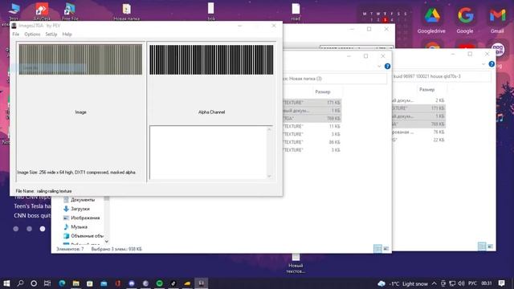514x289 pixels.
Task: Open File Explorer from the taskbar
Action: tap(76, 283)
